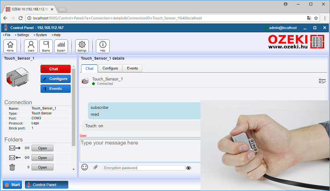Image resolution: width=330 pixels, height=191 pixels.
Task: Open the Help info toolbar icon
Action: click(103, 46)
